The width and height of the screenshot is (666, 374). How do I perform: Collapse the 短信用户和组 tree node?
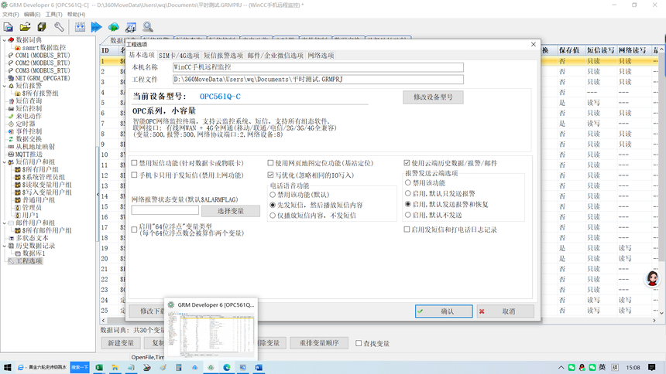pos(5,162)
